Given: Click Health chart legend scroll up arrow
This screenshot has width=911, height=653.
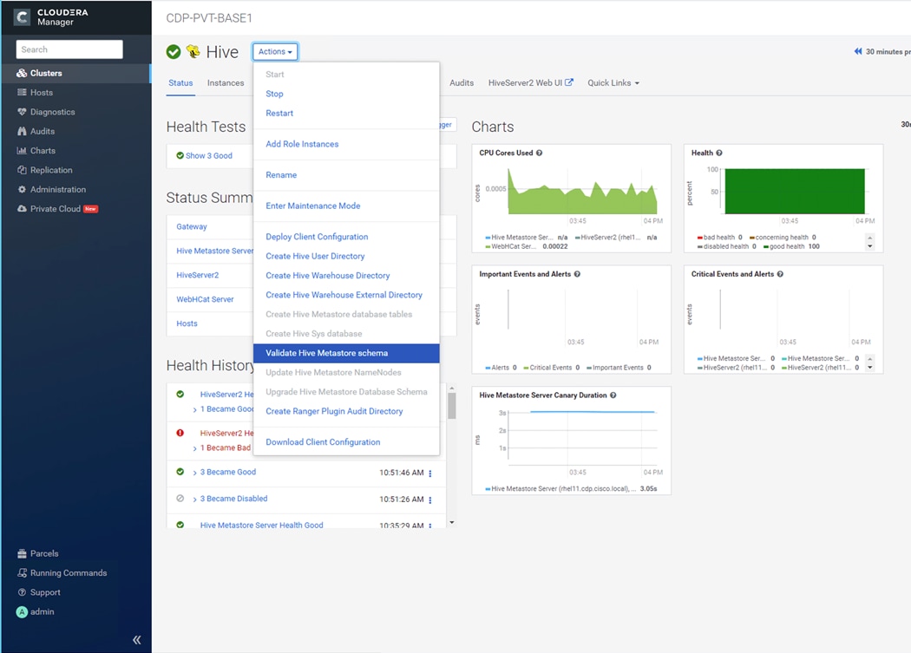Looking at the screenshot, I should [869, 238].
